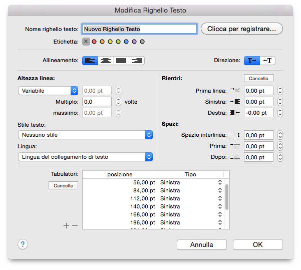Set left-to-right text direction
Screen dimensions: 301x270
(x=252, y=61)
